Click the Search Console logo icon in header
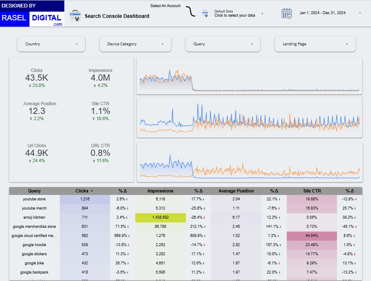Image resolution: width=371 pixels, height=281 pixels. click(x=75, y=16)
